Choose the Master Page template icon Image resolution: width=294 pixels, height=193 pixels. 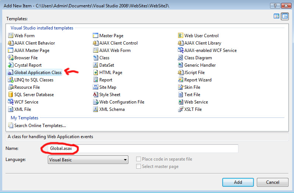coord(95,35)
